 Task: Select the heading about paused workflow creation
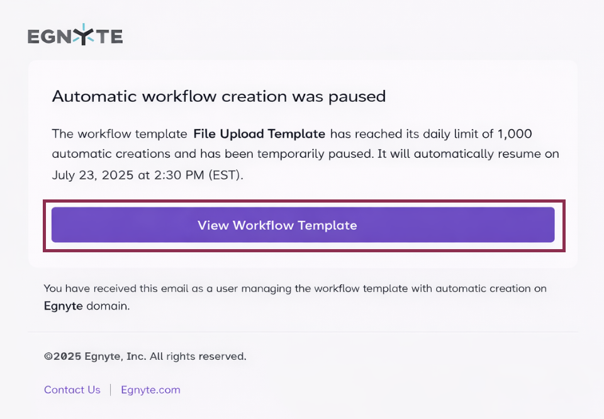coord(219,96)
